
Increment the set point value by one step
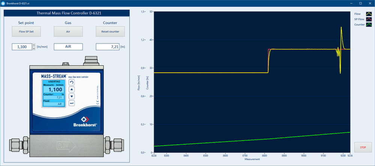click(34, 45)
